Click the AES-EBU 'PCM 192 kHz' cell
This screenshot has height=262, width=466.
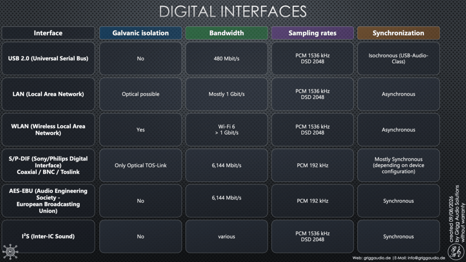(x=312, y=201)
